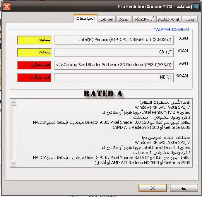Select the المواصفات (Specifications) tab
This screenshot has width=202, height=197.
point(86,19)
